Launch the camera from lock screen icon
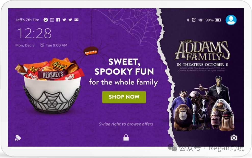The width and height of the screenshot is (252, 158). pyautogui.click(x=234, y=137)
